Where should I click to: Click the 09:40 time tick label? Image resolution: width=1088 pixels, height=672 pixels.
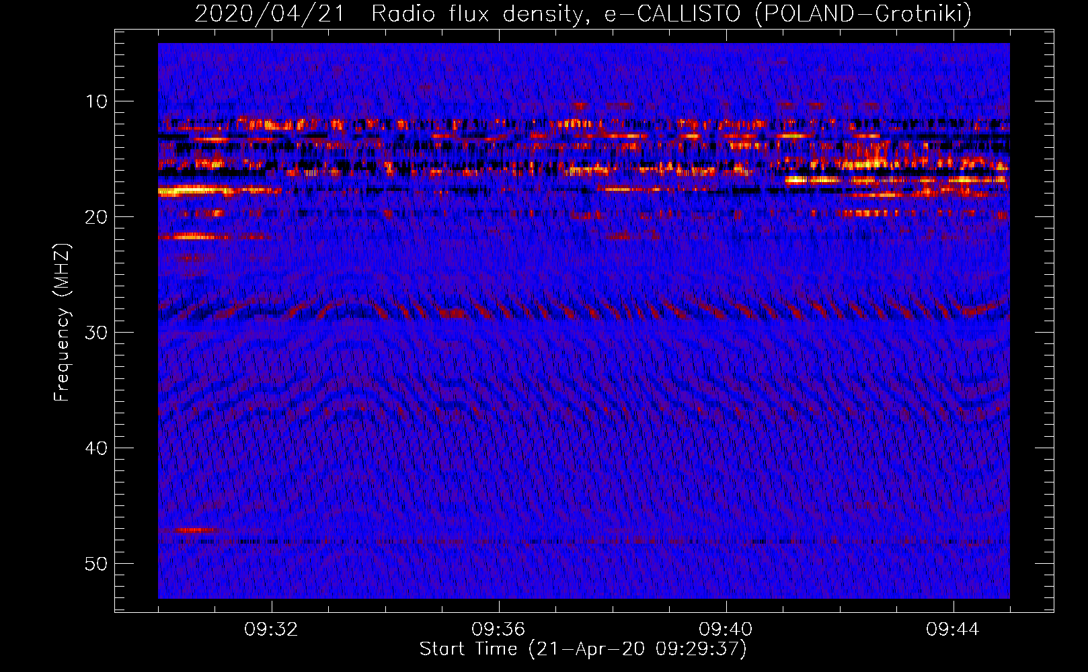726,630
